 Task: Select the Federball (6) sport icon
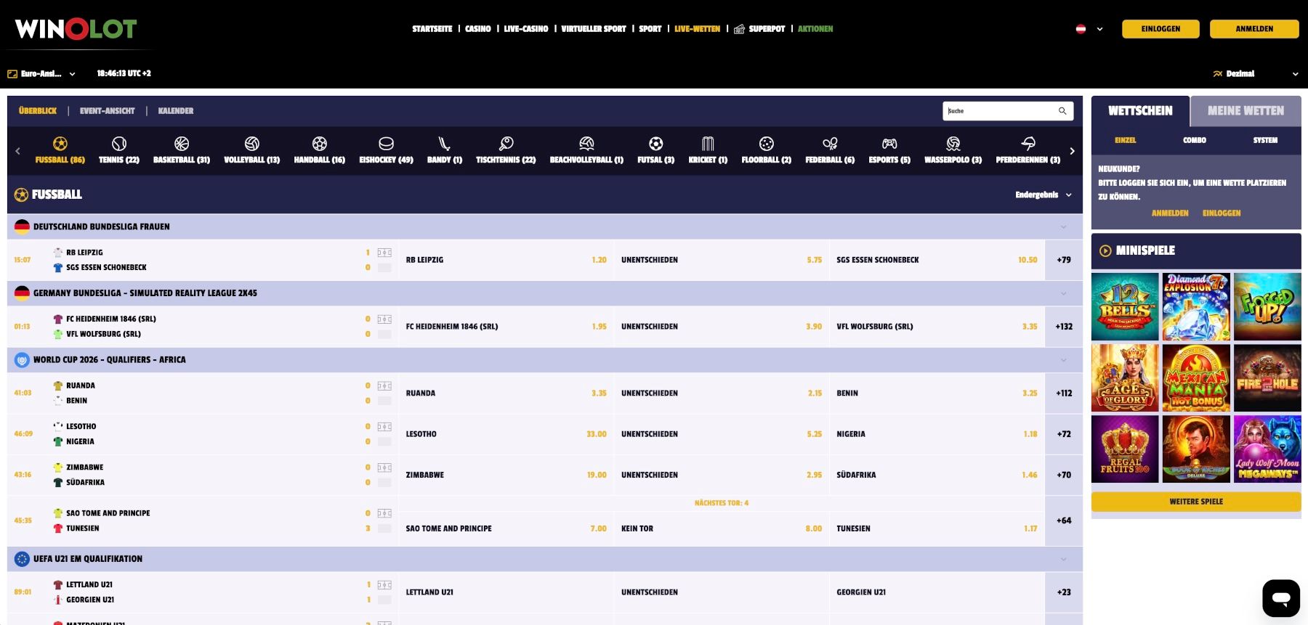pos(830,144)
